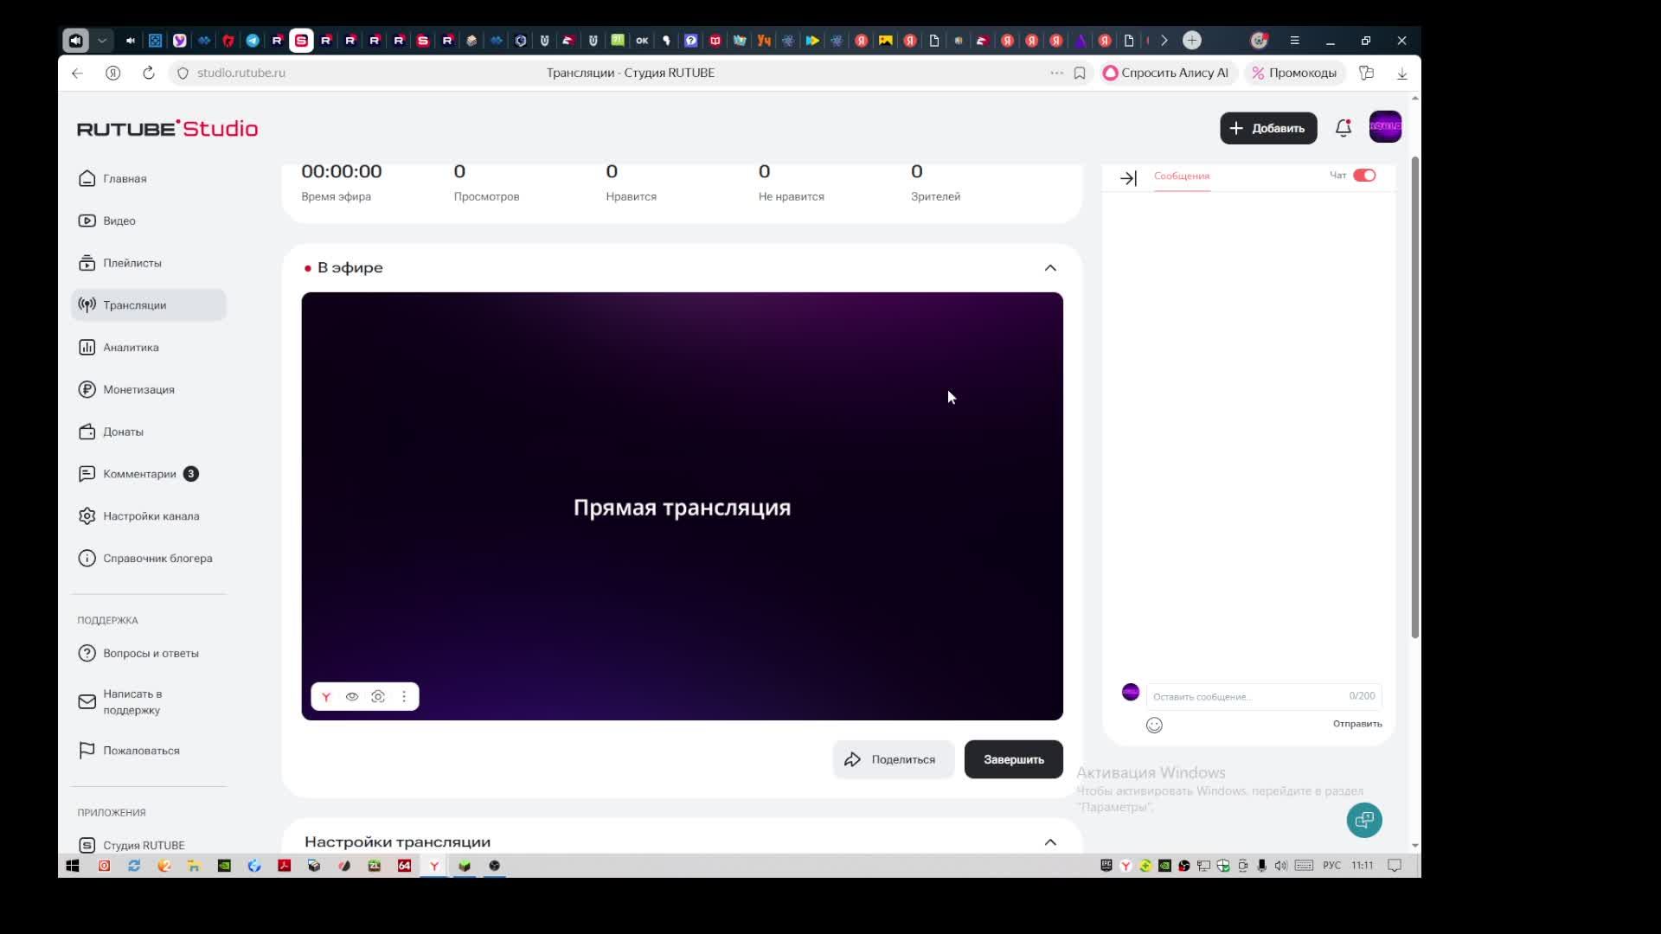1661x934 pixels.
Task: Open Аналитика in the sidebar
Action: (131, 348)
